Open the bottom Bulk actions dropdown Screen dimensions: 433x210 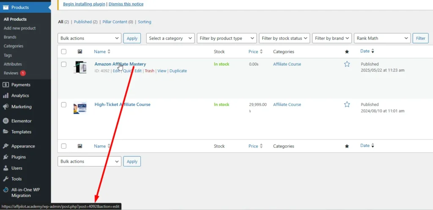[x=90, y=161]
